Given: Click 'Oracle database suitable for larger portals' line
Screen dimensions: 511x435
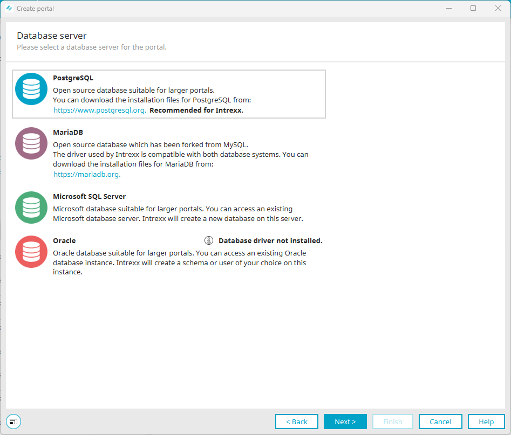Looking at the screenshot, I should tap(179, 253).
